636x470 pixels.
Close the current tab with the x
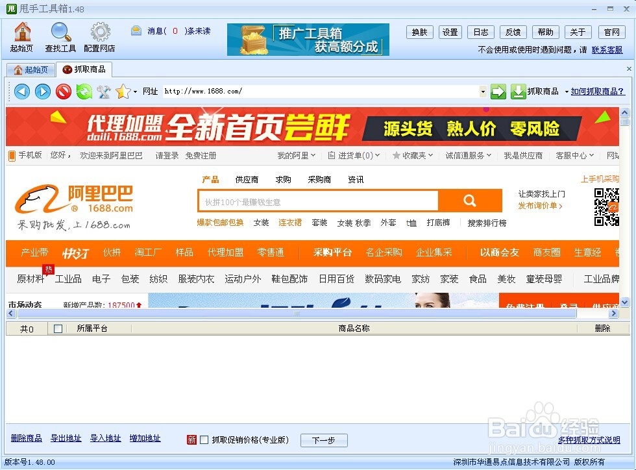(629, 69)
